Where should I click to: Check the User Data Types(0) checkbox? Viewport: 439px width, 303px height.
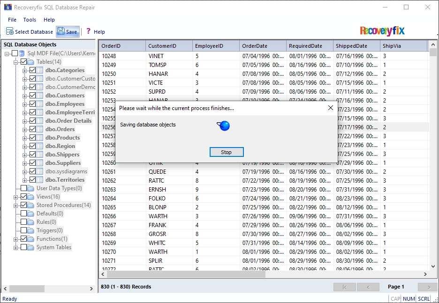tap(24, 188)
